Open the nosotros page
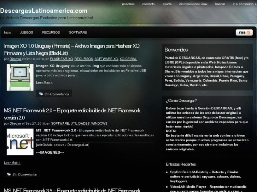 coord(128,4)
